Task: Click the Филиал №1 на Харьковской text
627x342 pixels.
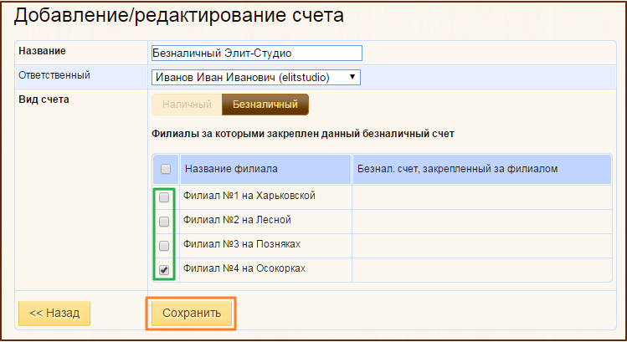Action: pyautogui.click(x=249, y=196)
